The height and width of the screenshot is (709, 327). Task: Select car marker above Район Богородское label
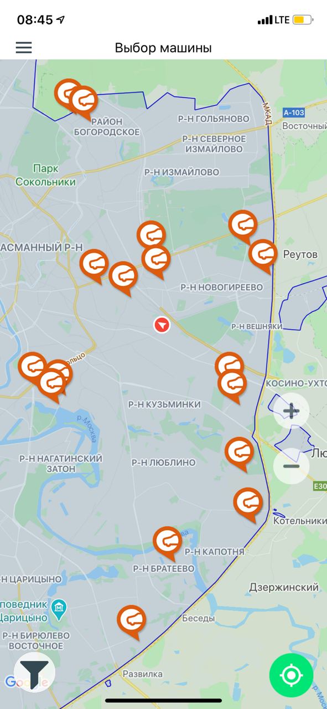point(84,102)
